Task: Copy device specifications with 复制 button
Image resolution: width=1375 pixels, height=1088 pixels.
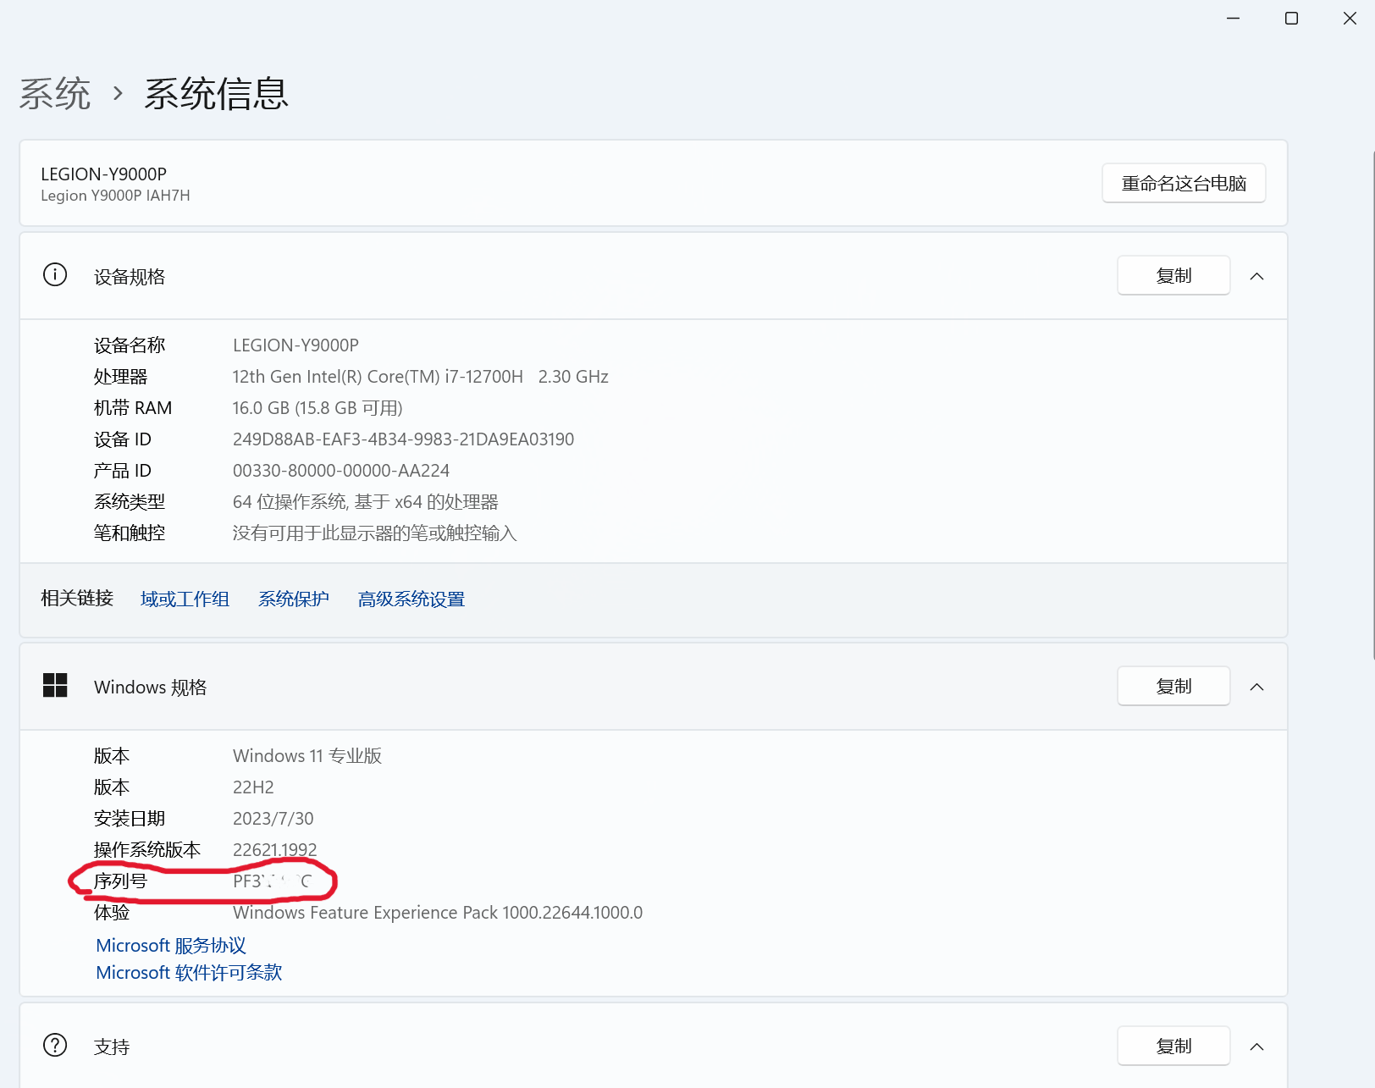Action: click(1173, 275)
